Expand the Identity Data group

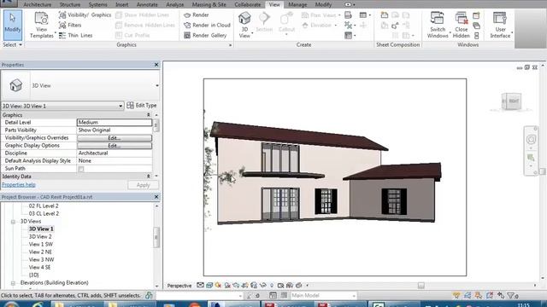(149, 177)
